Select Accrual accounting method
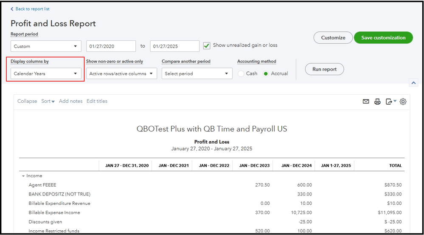The height and width of the screenshot is (235, 424). tap(266, 74)
